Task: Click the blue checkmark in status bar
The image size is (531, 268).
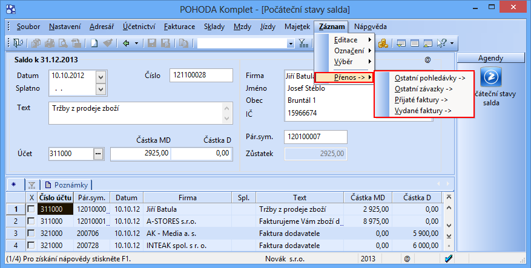Action: [x=449, y=259]
